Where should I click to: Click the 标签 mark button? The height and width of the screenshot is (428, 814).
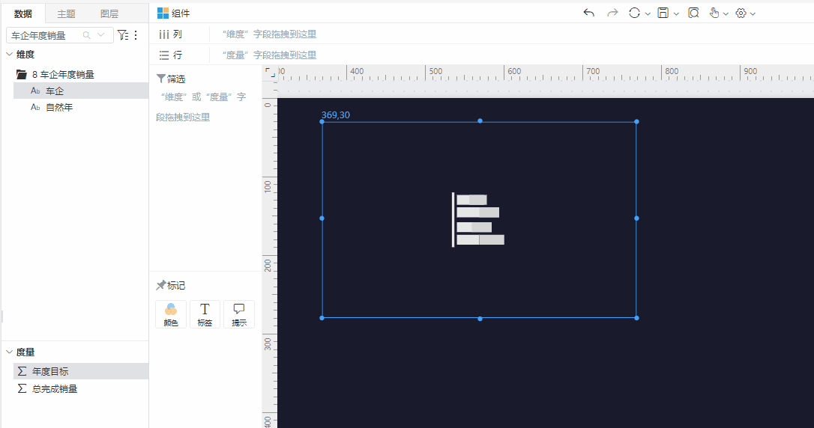coord(205,314)
